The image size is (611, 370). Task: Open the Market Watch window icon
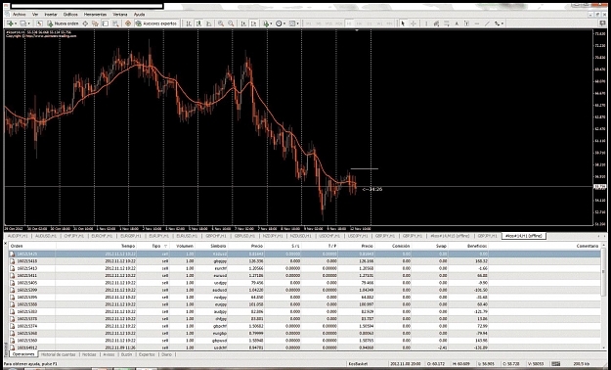[39, 23]
